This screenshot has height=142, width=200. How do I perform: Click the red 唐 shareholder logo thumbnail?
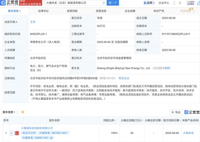point(17,133)
